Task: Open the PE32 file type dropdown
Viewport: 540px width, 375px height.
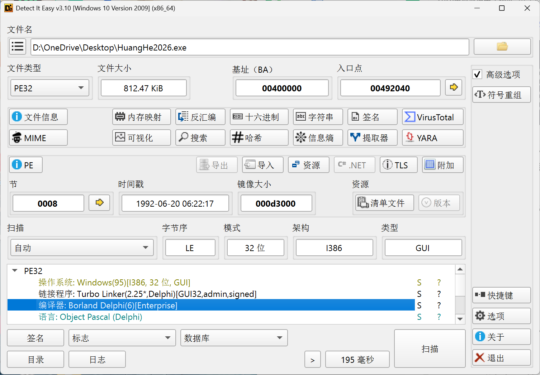Action: tap(50, 88)
